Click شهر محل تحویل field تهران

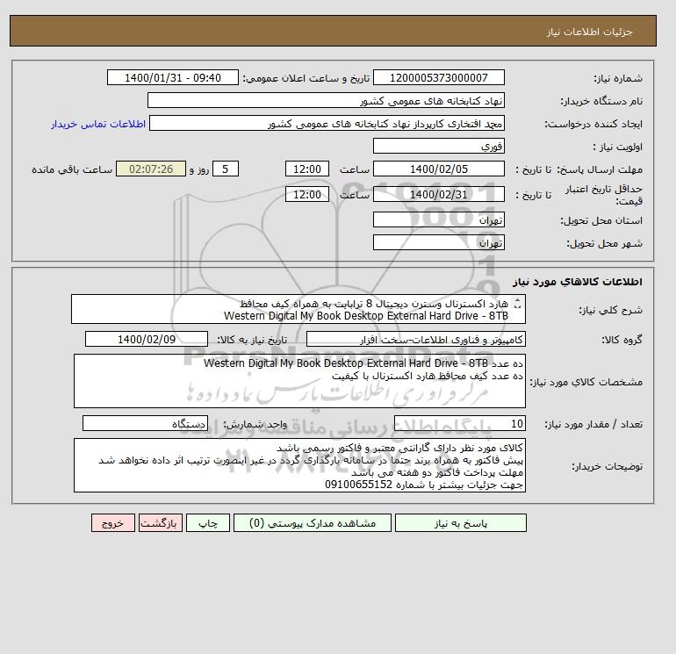(x=438, y=242)
